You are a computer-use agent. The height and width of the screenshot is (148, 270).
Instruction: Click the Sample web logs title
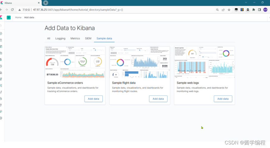click(x=188, y=83)
